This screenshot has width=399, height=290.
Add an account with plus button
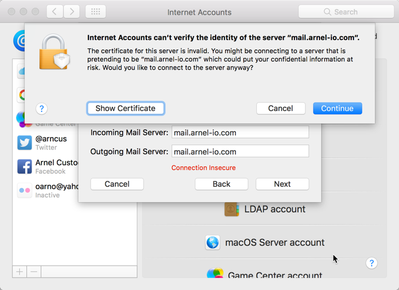pyautogui.click(x=20, y=272)
